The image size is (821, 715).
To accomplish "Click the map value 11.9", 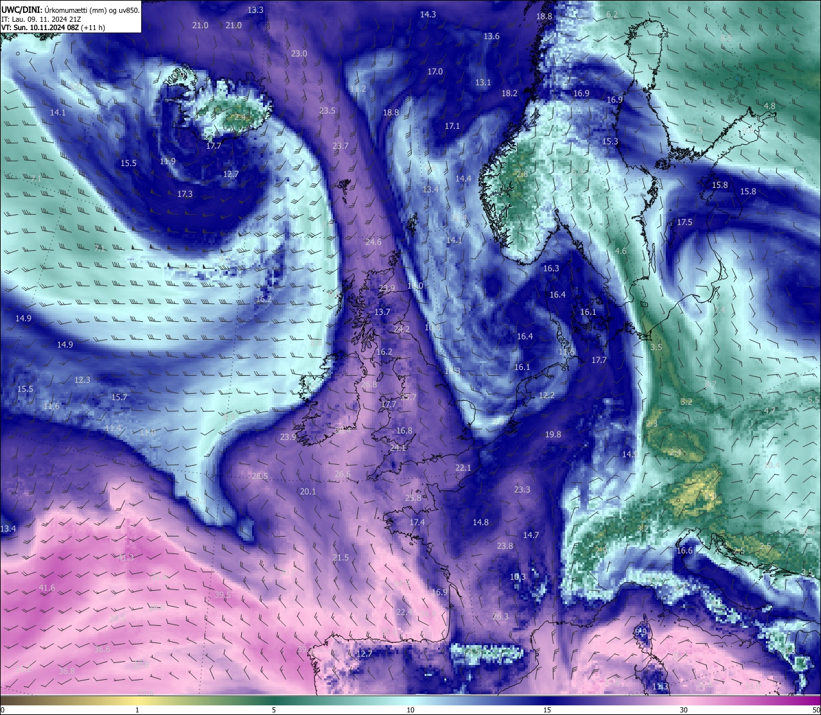I will pyautogui.click(x=167, y=162).
